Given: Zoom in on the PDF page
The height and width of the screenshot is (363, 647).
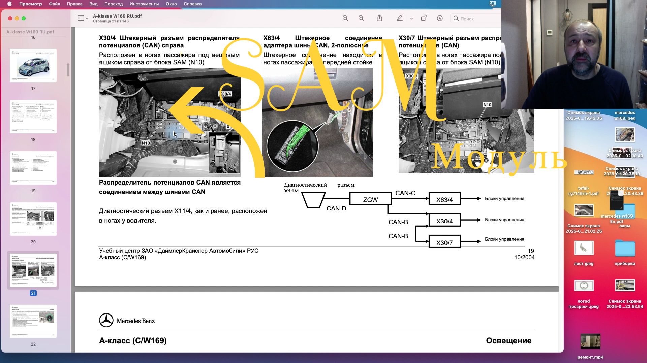Looking at the screenshot, I should (361, 18).
